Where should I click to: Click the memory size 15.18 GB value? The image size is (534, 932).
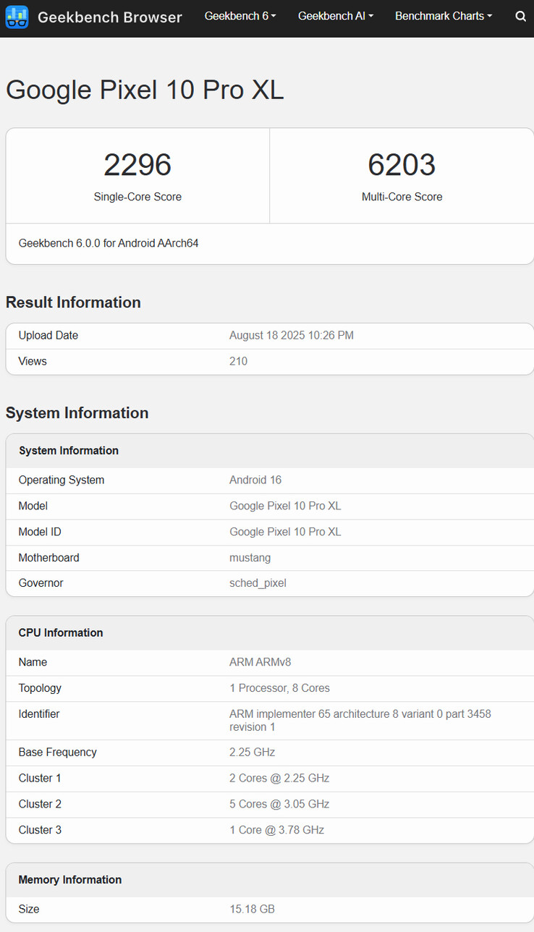(x=252, y=910)
